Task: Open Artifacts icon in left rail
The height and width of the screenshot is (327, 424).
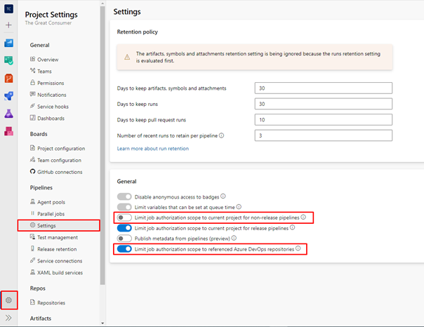Action: coord(9,131)
